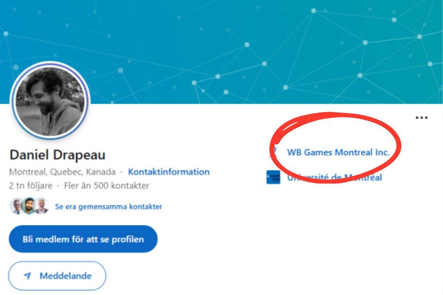The width and height of the screenshot is (443, 295).
Task: Open the WB Games Montreal Inc. link
Action: tap(339, 152)
